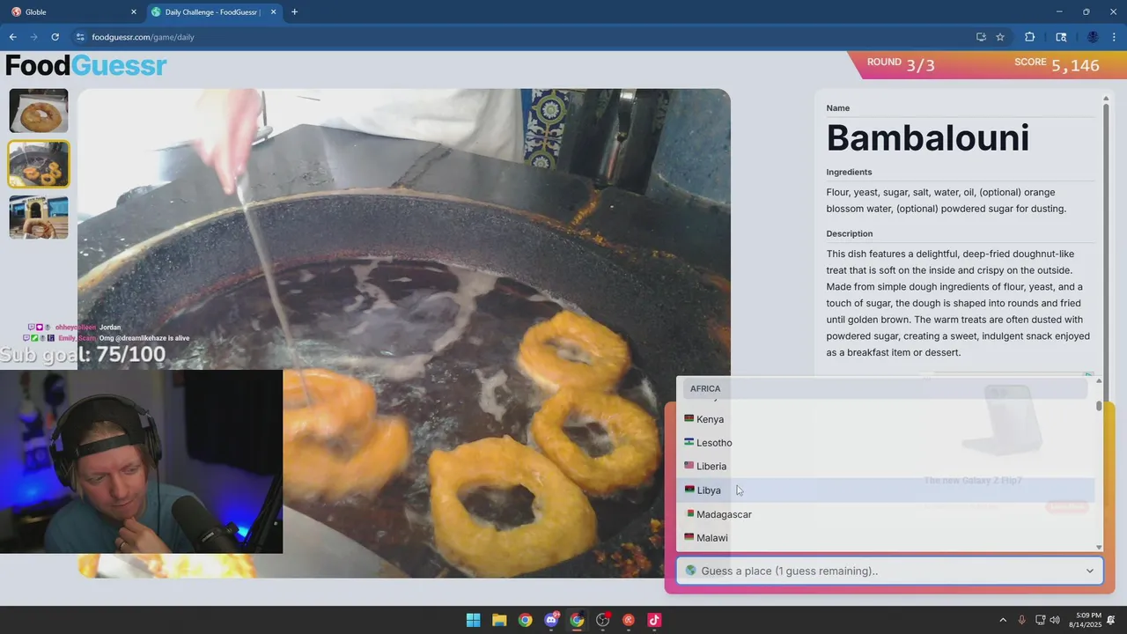Click the country list scroll down arrow
The height and width of the screenshot is (634, 1127).
pos(1099,547)
